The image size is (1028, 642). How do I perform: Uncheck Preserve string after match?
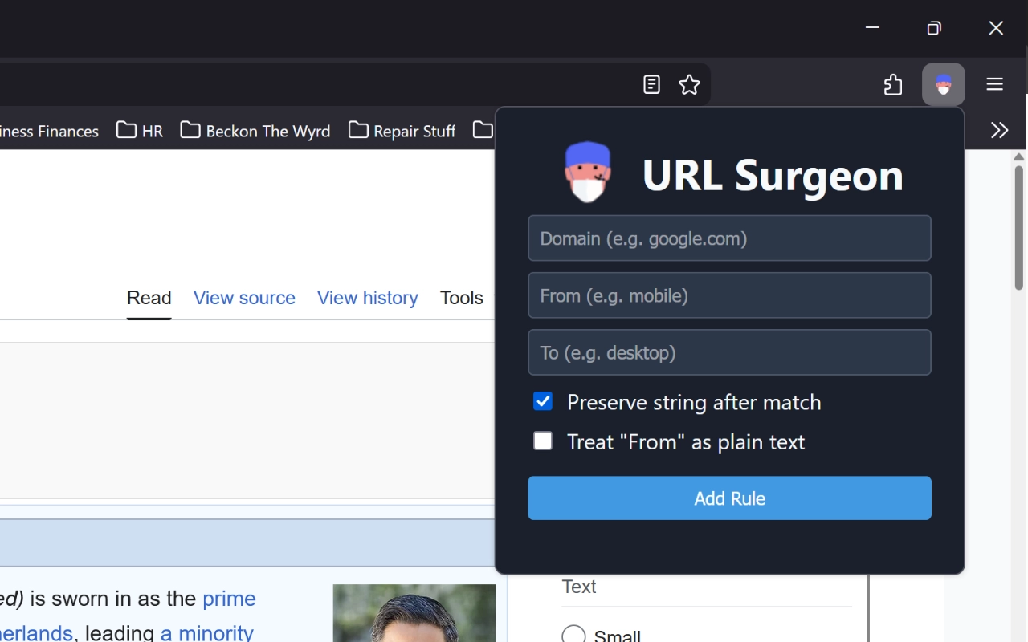coord(543,401)
